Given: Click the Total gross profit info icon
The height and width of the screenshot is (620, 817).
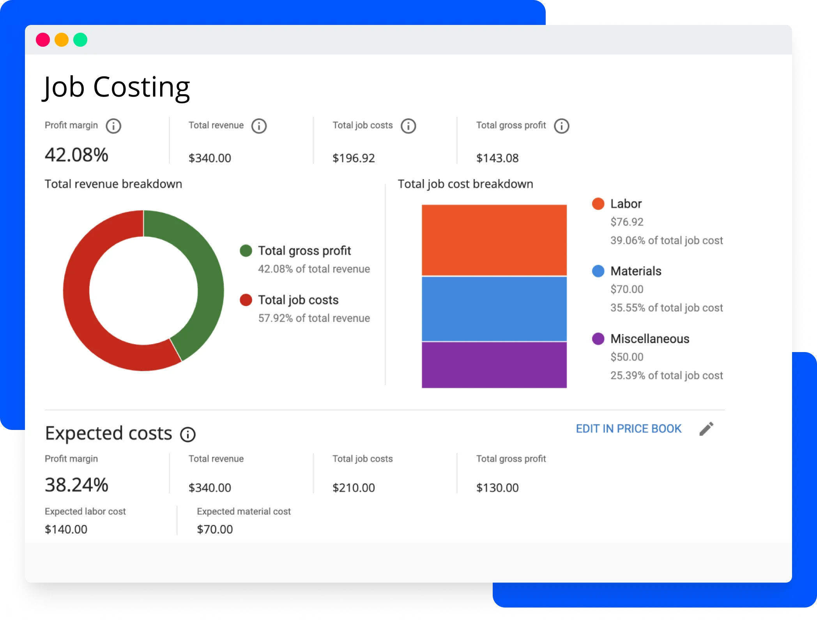Looking at the screenshot, I should tap(561, 126).
